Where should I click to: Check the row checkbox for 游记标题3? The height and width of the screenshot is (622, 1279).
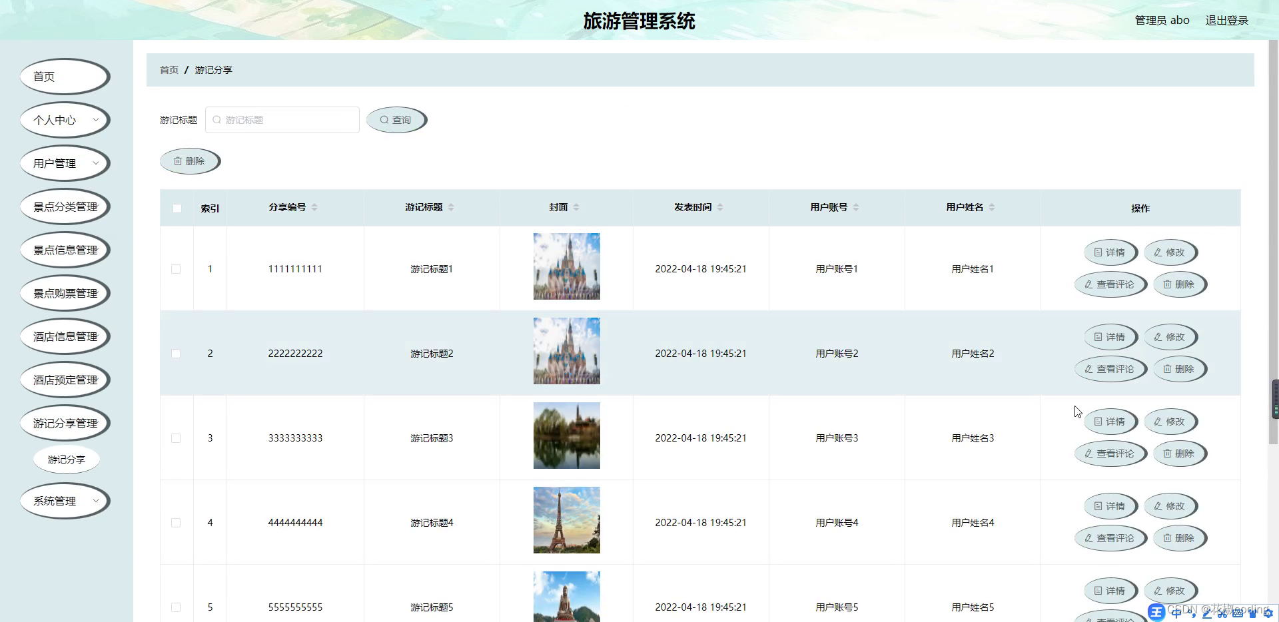click(176, 438)
